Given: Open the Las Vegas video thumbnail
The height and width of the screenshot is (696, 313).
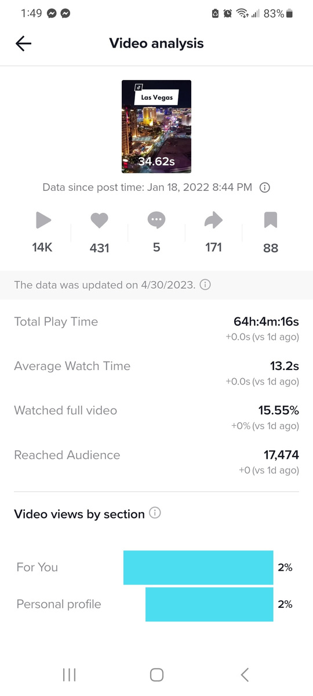Looking at the screenshot, I should click(x=156, y=126).
